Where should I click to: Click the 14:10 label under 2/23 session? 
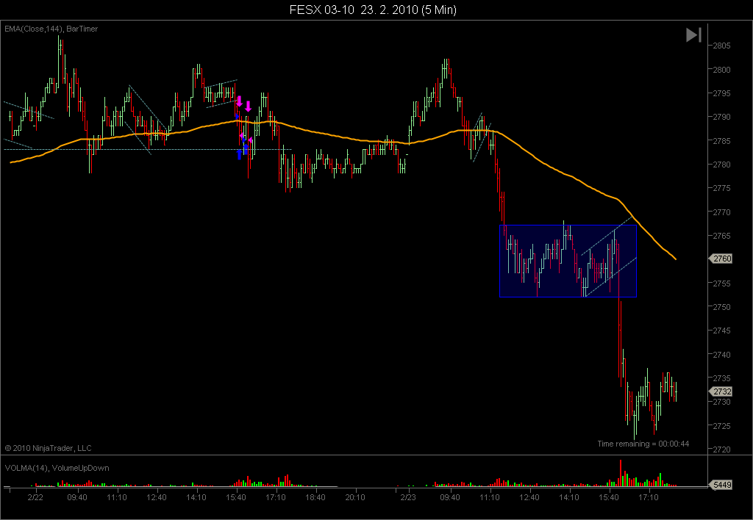[569, 497]
